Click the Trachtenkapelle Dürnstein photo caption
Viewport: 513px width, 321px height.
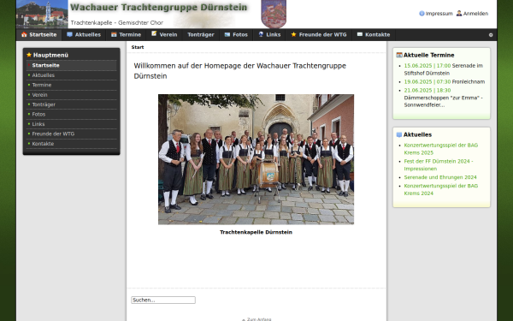(x=256, y=232)
